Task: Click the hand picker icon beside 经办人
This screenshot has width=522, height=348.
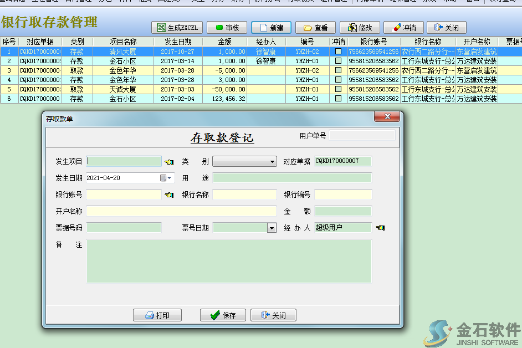Action: (380, 228)
